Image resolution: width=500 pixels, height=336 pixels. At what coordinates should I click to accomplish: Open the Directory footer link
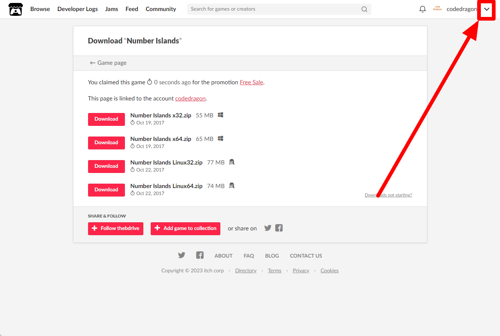(x=246, y=271)
